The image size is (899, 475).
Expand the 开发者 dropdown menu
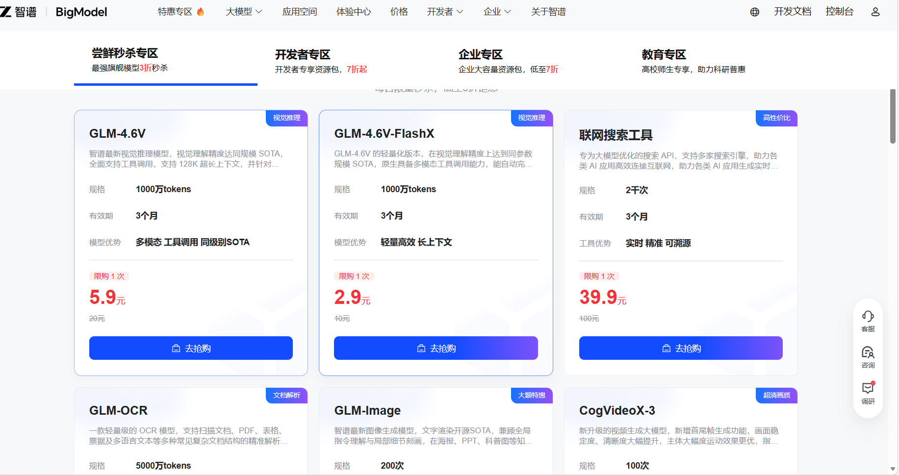click(445, 12)
